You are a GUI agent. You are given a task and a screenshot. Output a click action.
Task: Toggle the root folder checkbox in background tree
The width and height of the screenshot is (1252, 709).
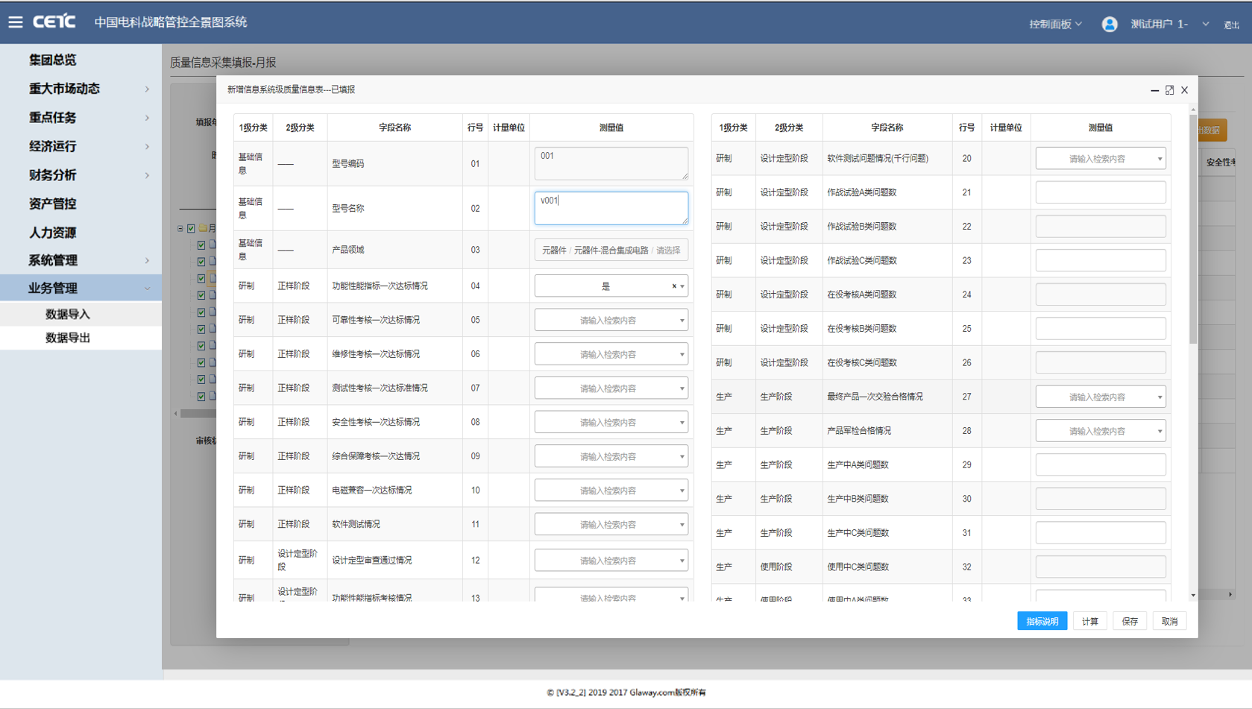191,228
